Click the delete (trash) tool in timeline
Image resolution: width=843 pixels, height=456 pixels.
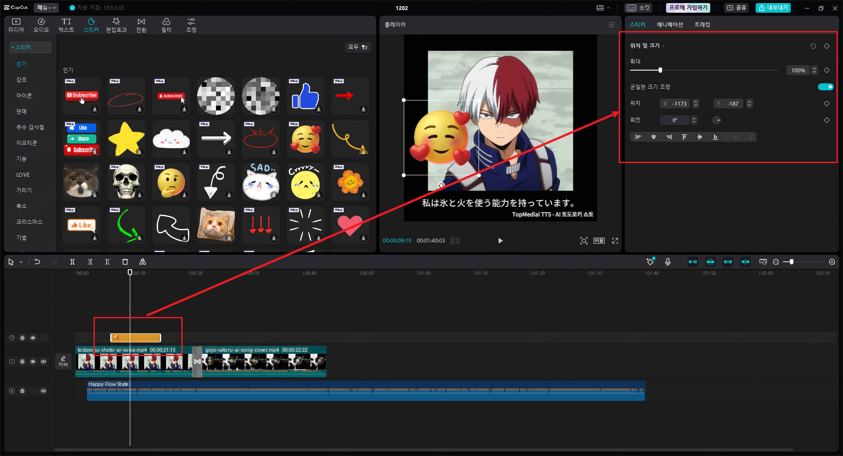(x=125, y=262)
